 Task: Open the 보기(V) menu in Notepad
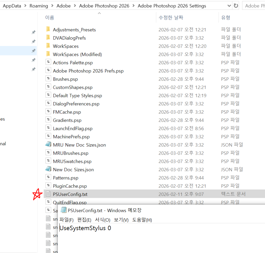pyautogui.click(x=121, y=220)
